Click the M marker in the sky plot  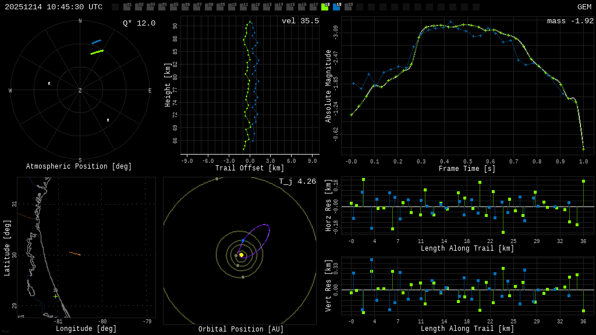108,120
